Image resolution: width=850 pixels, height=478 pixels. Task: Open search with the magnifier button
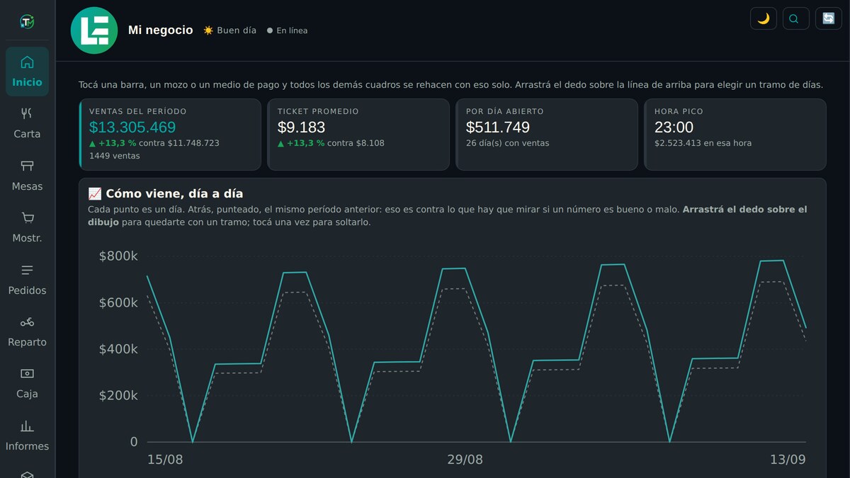796,18
